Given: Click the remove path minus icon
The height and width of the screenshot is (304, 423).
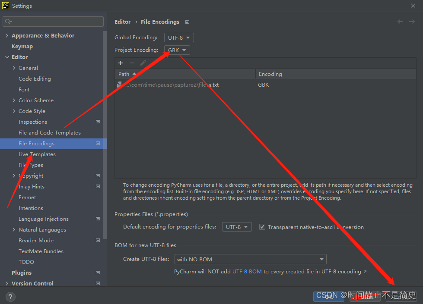Looking at the screenshot, I should coord(132,63).
